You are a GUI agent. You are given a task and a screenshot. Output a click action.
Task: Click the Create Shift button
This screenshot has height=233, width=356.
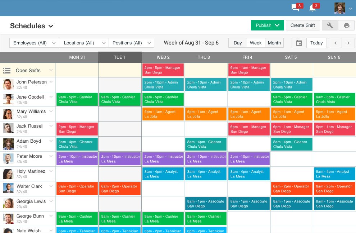tap(303, 25)
